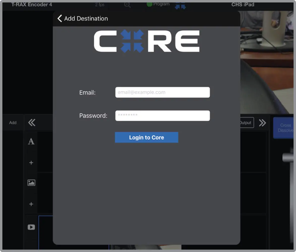Viewport: 296px width, 252px height.
Task: Expand the right panel with the double chevron
Action: coord(262,122)
